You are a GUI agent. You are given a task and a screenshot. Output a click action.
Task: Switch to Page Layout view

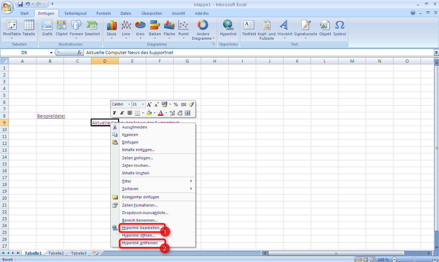(x=366, y=260)
